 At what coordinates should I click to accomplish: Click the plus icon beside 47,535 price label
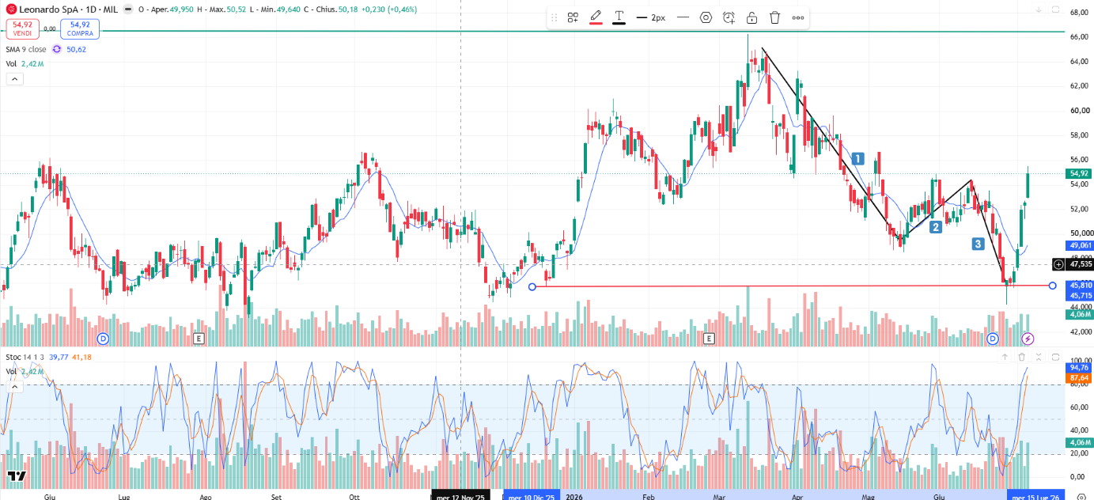1058,264
